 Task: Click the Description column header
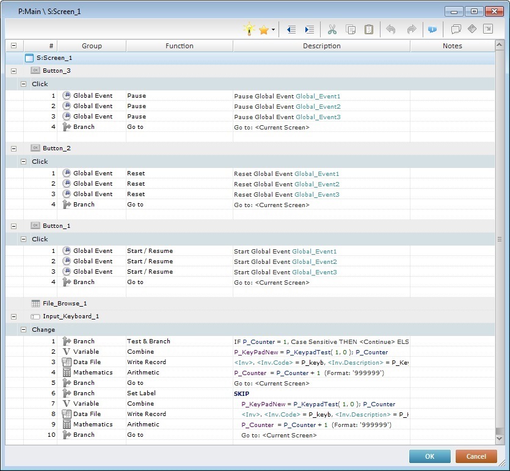pyautogui.click(x=321, y=46)
